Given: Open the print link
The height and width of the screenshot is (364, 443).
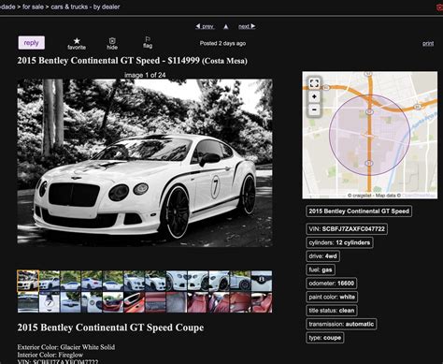Looking at the screenshot, I should click(x=428, y=43).
